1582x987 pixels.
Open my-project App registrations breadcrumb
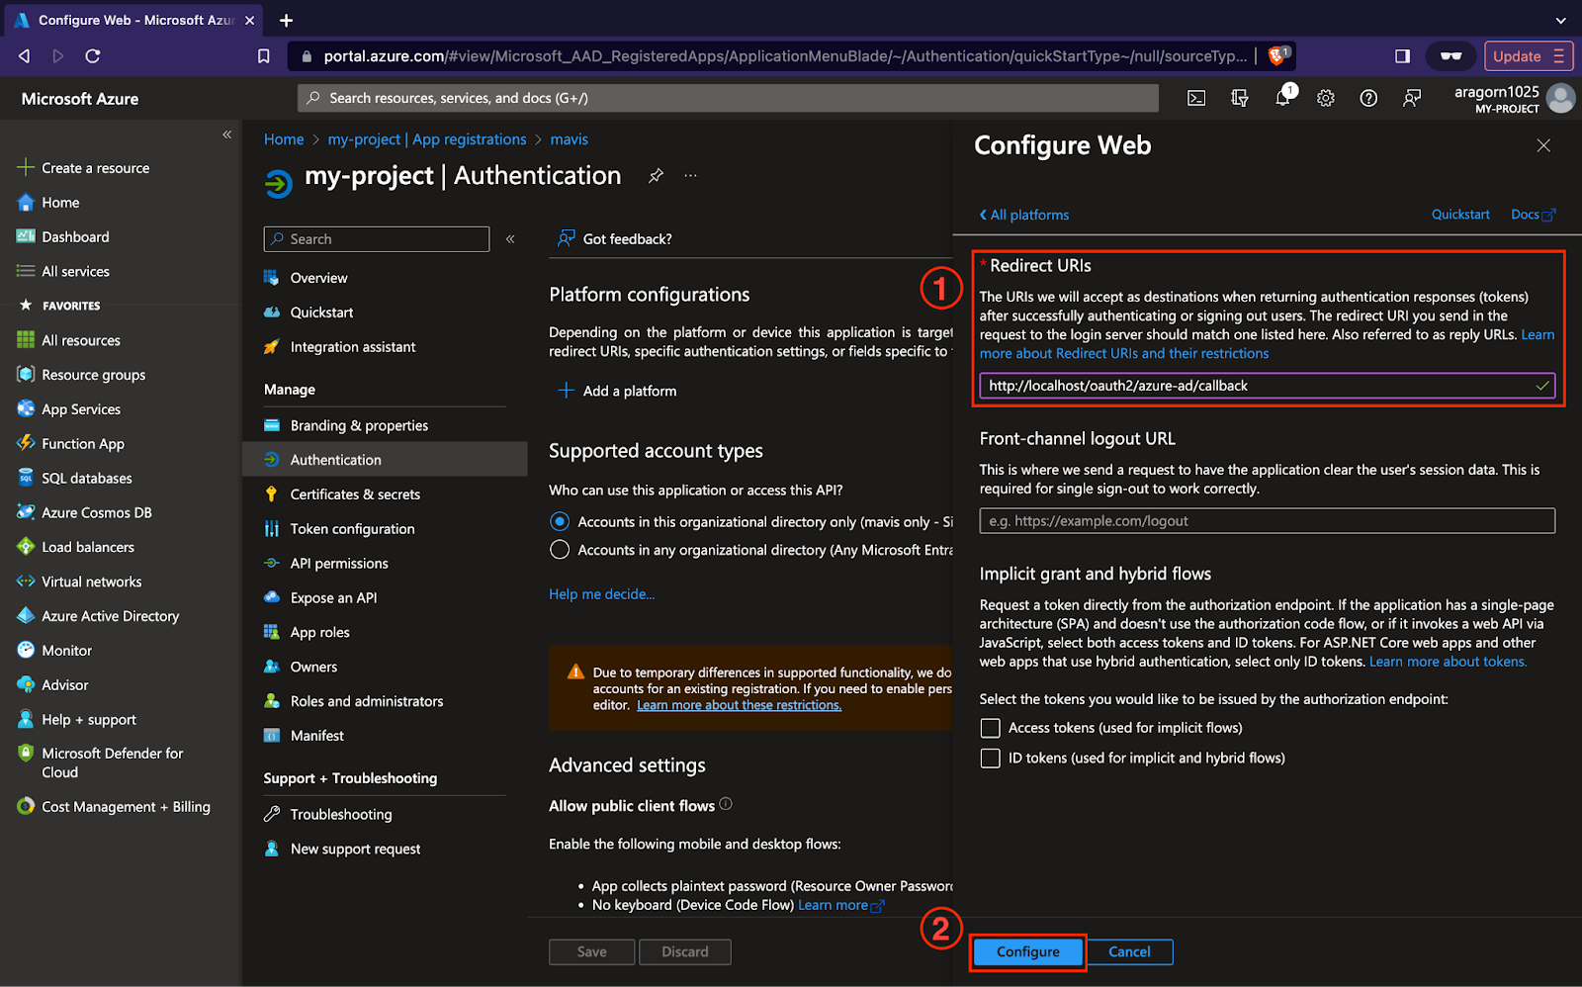[x=427, y=139]
